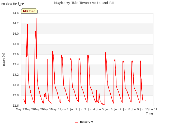
Task: Click the 'Jun 6' x-axis date label
Action: point(109,109)
